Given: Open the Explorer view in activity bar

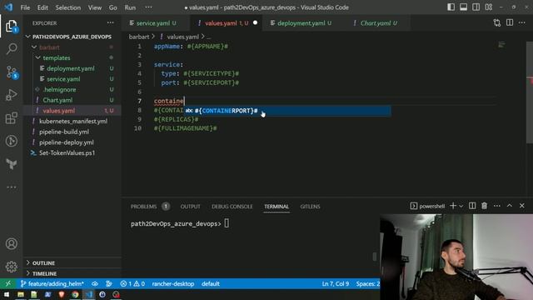Looking at the screenshot, I should pos(11,26).
